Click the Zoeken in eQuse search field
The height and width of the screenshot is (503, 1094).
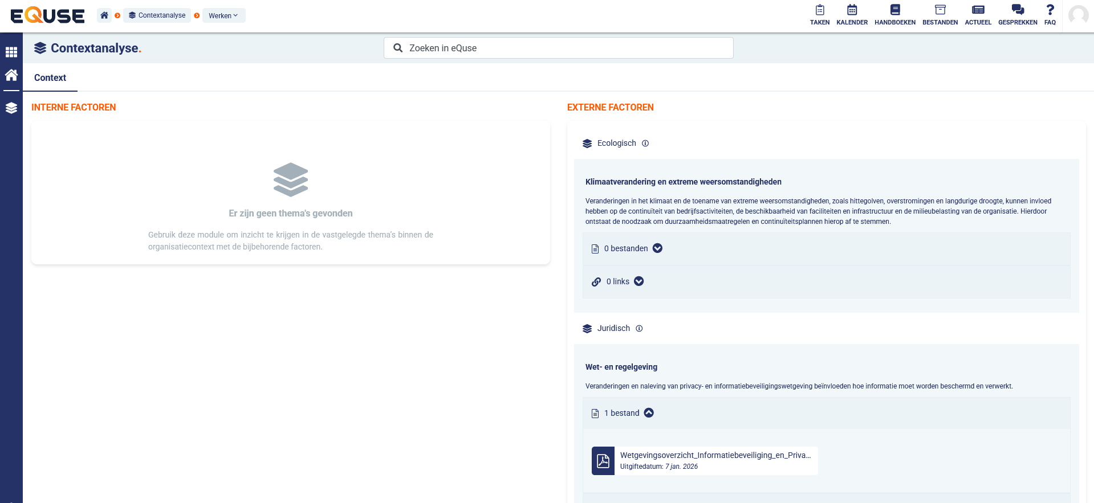click(559, 48)
